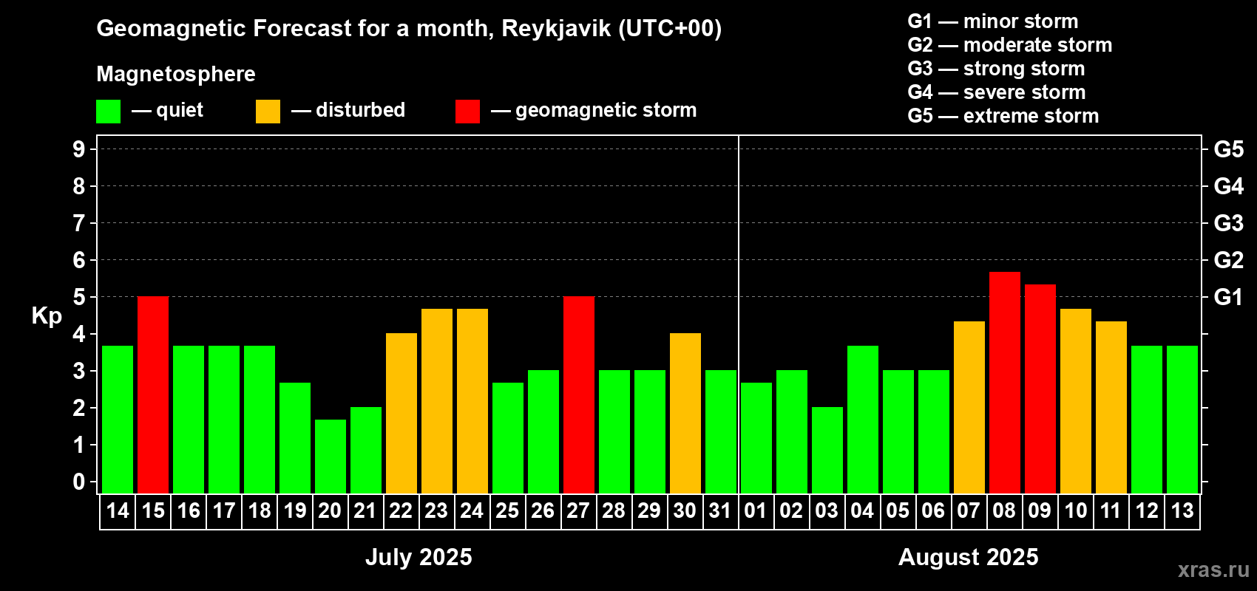Viewport: 1257px width, 591px height.
Task: Select the green bar for July 14
Action: (118, 420)
